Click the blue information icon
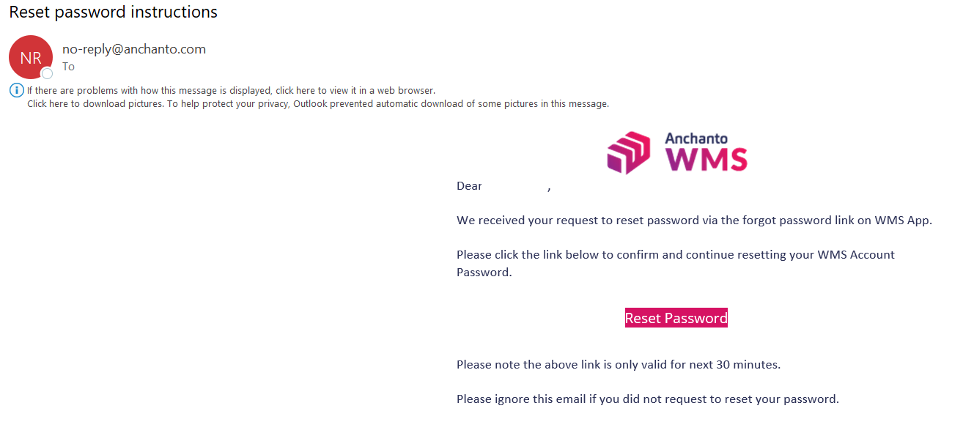974x444 pixels. [x=16, y=90]
